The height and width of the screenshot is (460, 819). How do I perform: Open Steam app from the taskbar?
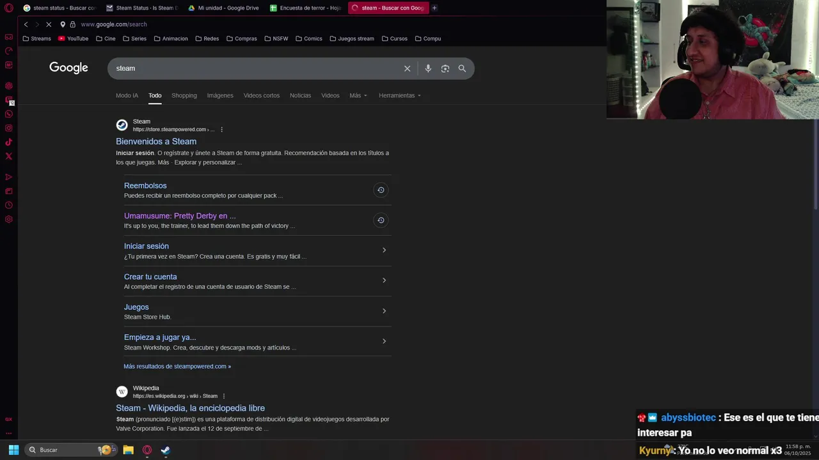pos(165,450)
